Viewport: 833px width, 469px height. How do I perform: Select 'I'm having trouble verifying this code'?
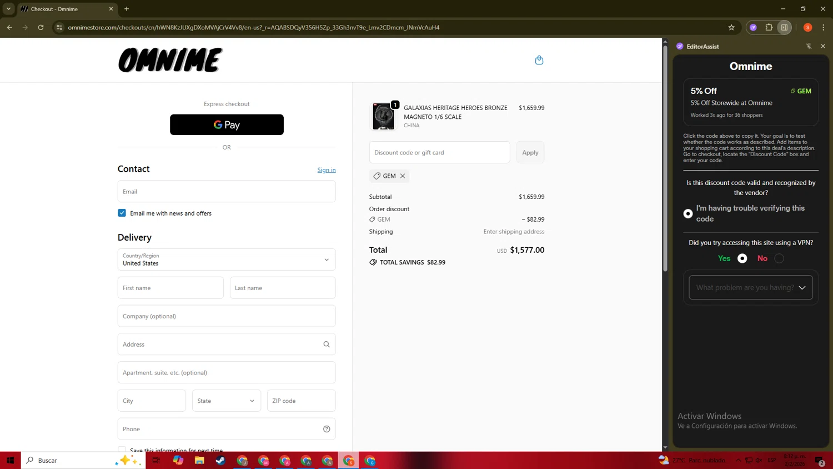(x=688, y=214)
